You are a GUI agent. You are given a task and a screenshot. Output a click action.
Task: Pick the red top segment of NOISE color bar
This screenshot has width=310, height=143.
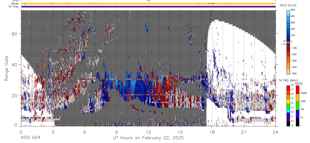[297, 90]
